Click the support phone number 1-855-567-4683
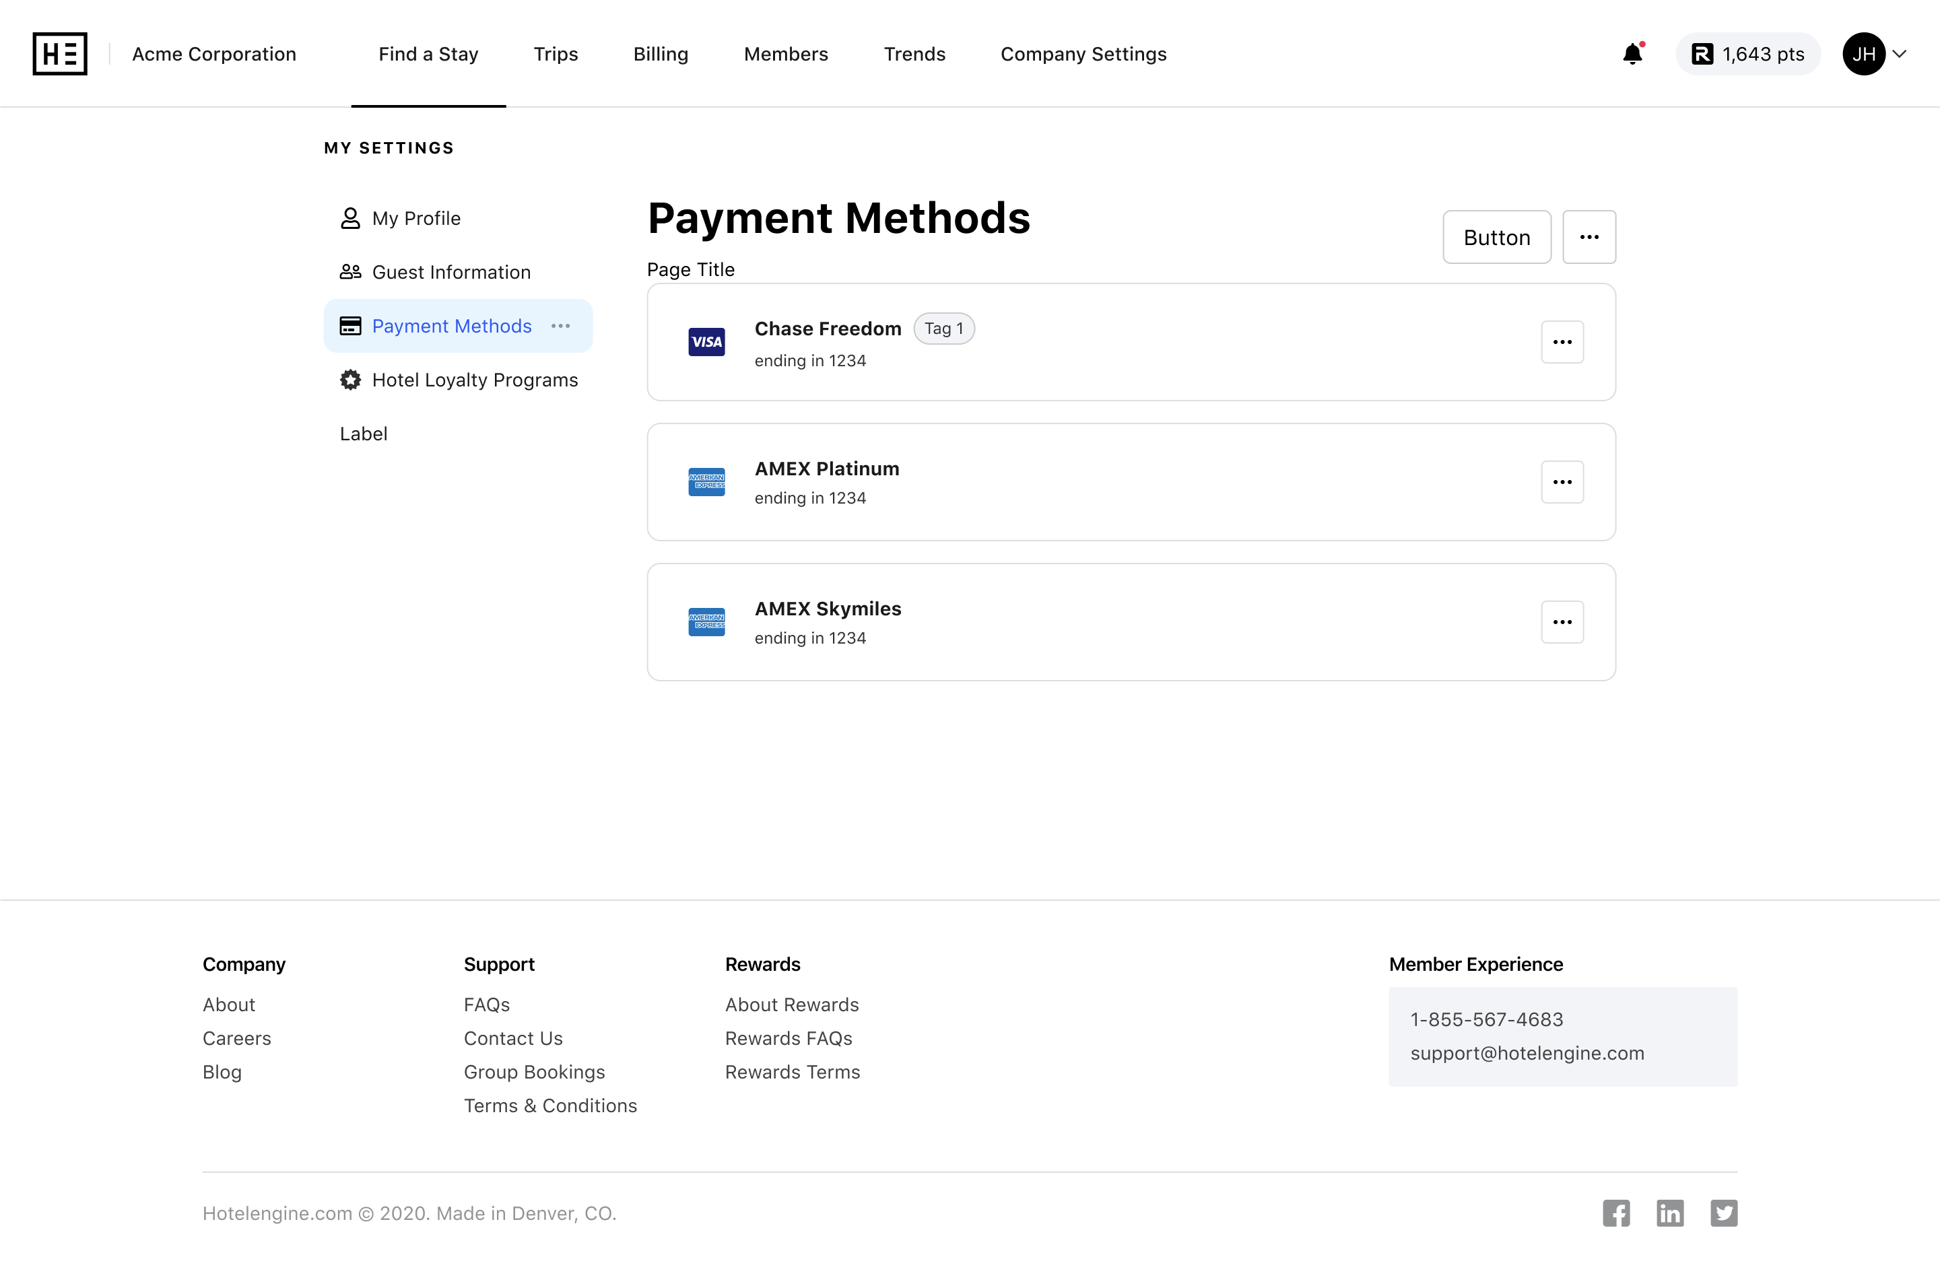1940x1263 pixels. tap(1487, 1019)
